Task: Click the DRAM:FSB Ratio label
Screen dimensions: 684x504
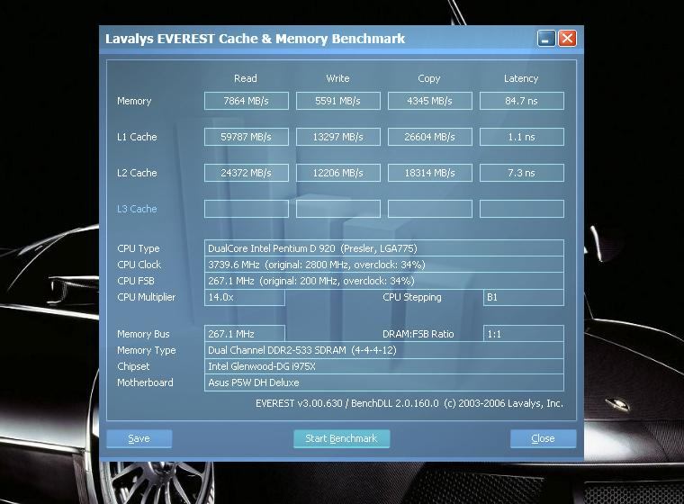Action: (418, 334)
